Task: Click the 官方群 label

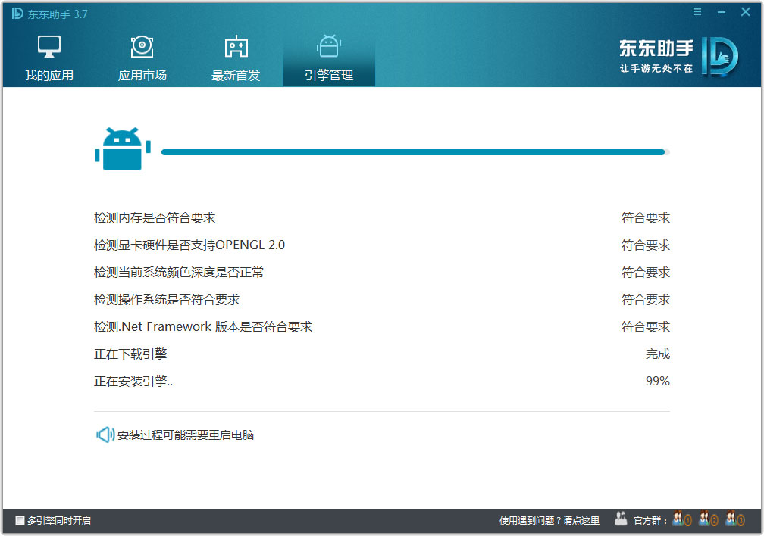Action: (650, 520)
